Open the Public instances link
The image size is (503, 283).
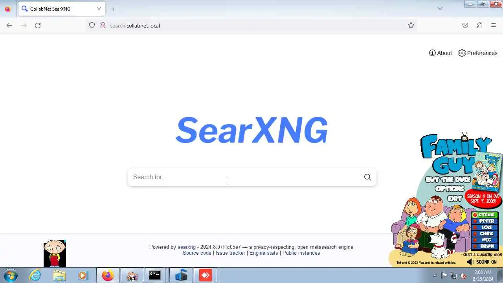point(301,253)
